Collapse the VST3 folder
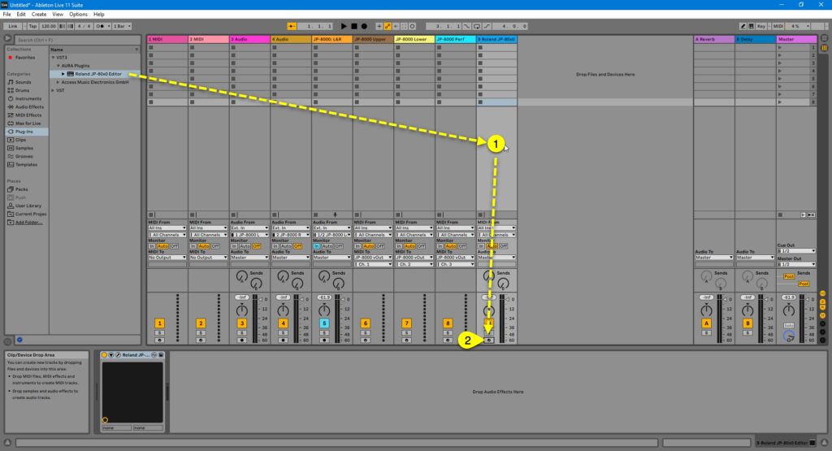The width and height of the screenshot is (832, 451). coord(53,58)
